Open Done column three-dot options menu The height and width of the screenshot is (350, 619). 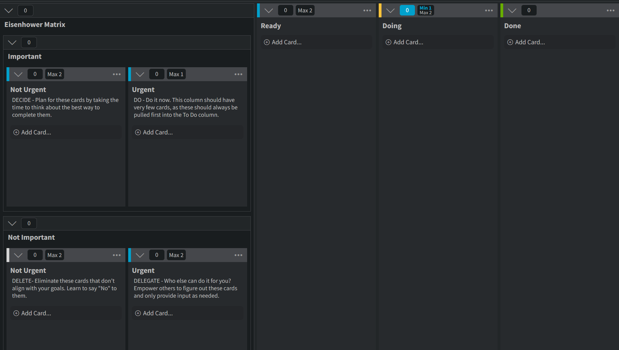611,11
